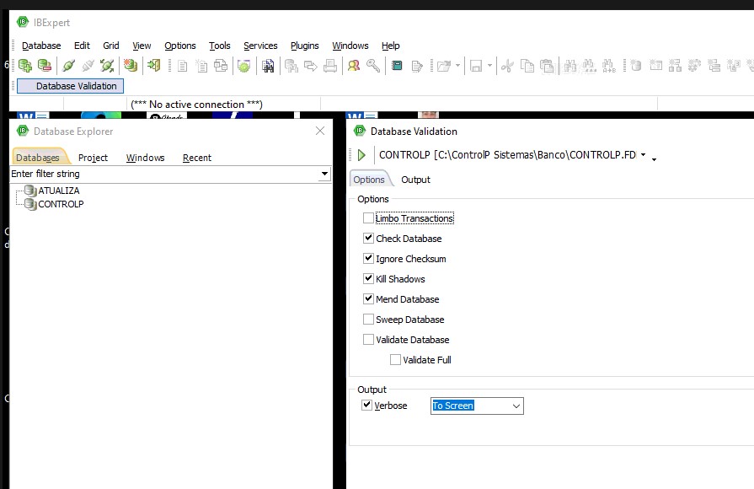Open the To Screen output combo box

(x=477, y=406)
